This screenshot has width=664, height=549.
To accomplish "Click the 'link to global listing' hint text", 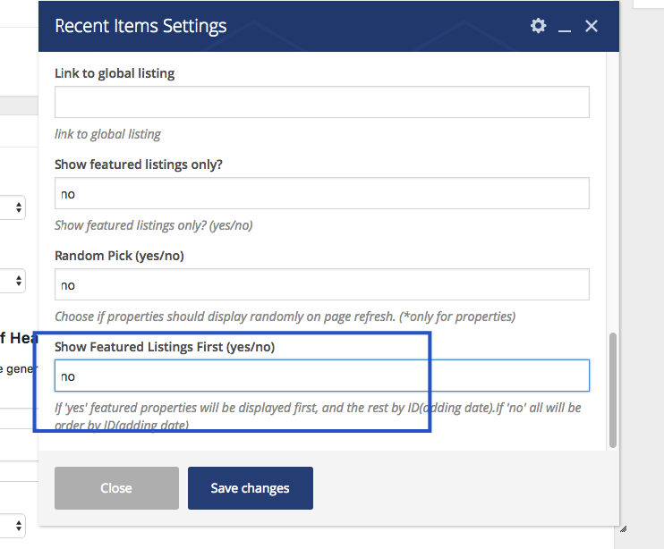I will click(107, 134).
